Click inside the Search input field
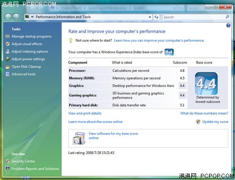The height and width of the screenshot is (180, 235). (x=194, y=17)
